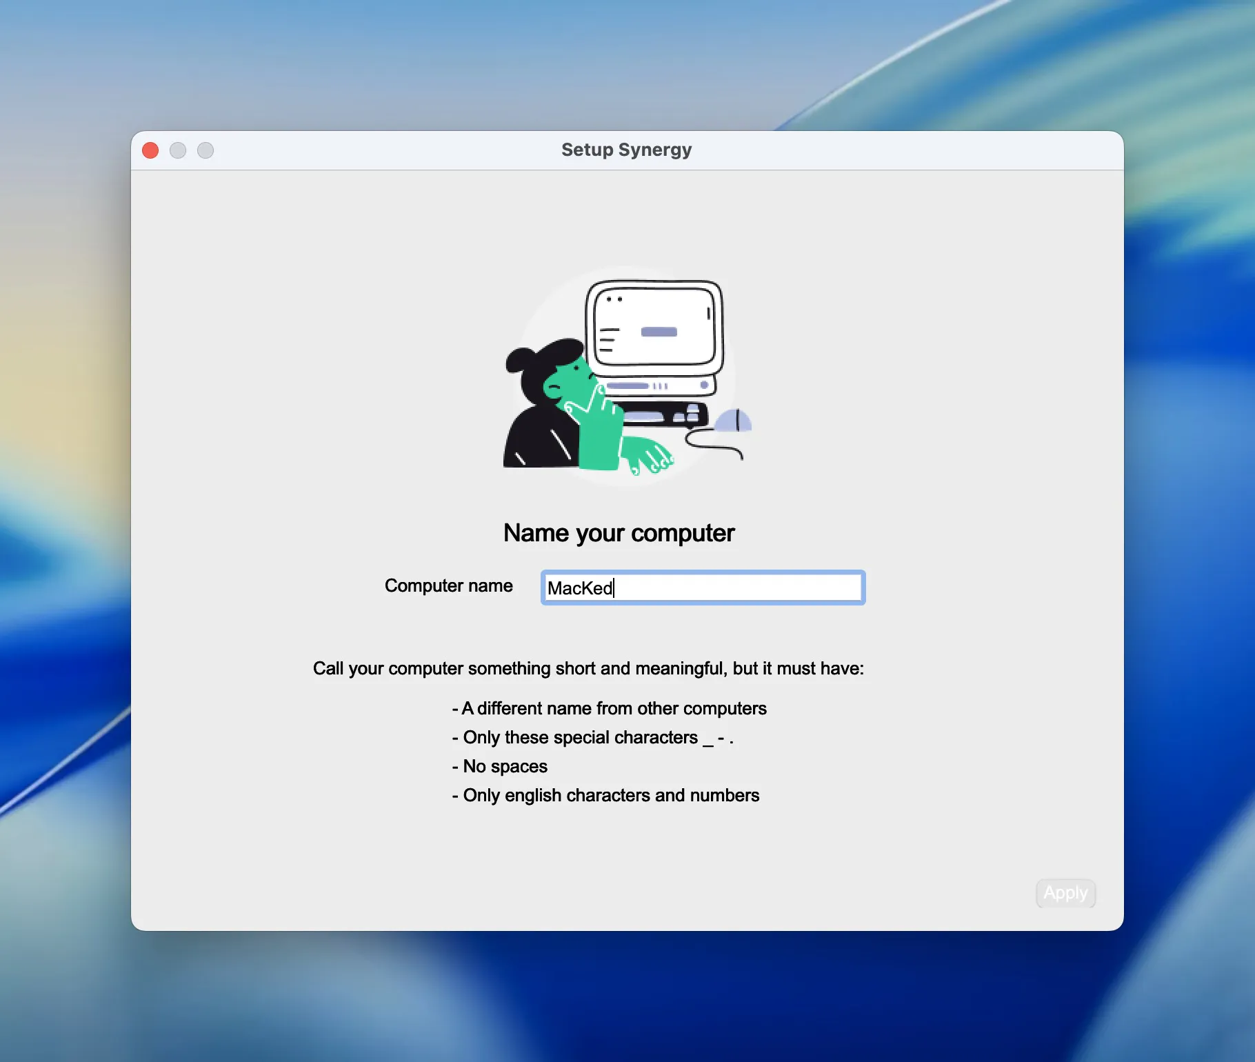1255x1062 pixels.
Task: Click the 'A different name from other computers' rule
Action: pyautogui.click(x=610, y=708)
